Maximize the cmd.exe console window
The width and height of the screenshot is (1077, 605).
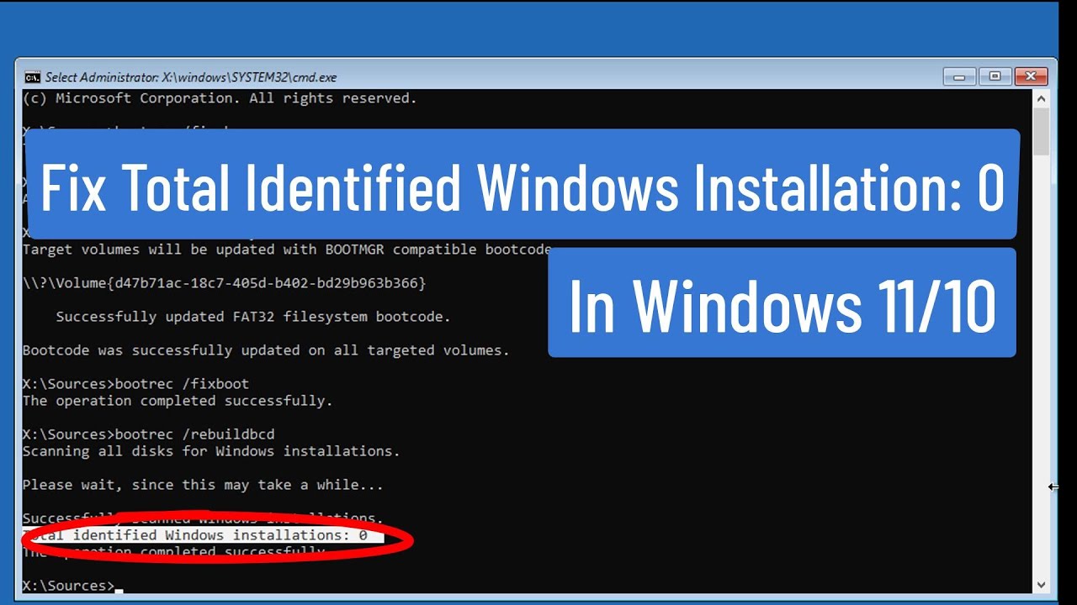click(995, 76)
